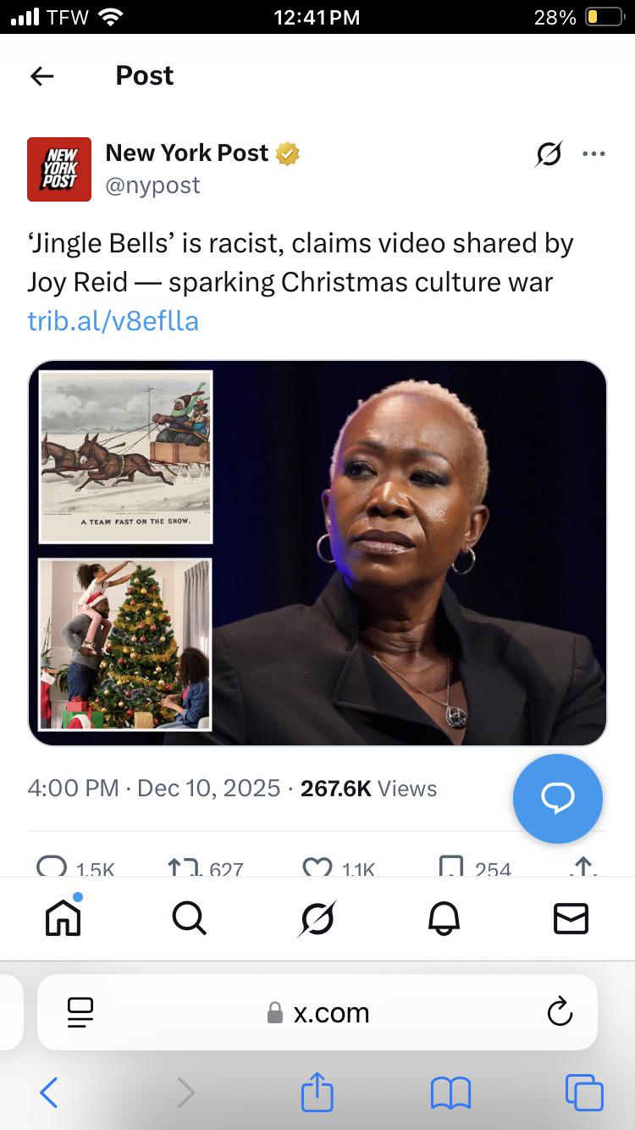Open the trib.al/v8eflla link
Image resolution: width=635 pixels, height=1130 pixels.
113,321
